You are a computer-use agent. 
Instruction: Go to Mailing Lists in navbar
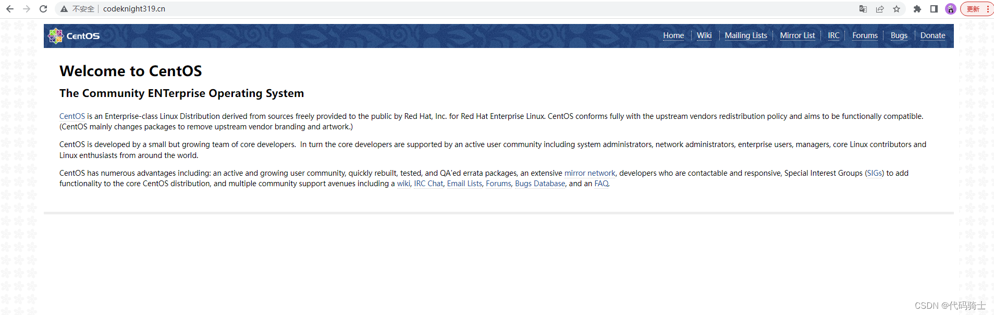(x=746, y=35)
